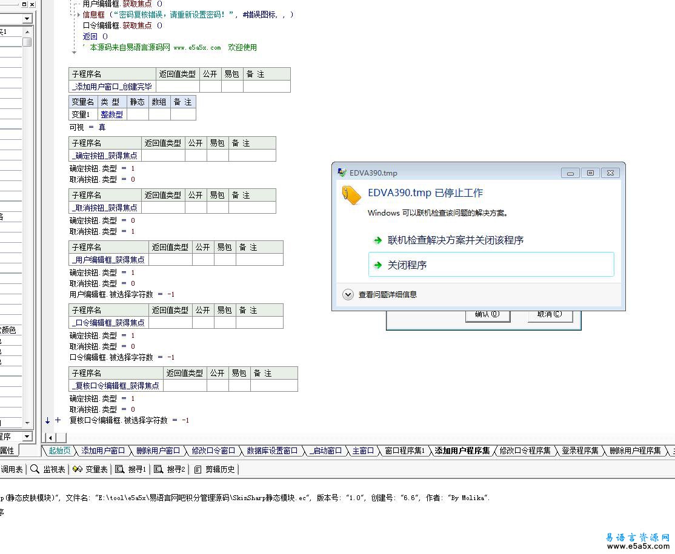Screen dimensions: 675x554
Task: Switch to the 数据库设置窗口 tab
Action: point(272,450)
